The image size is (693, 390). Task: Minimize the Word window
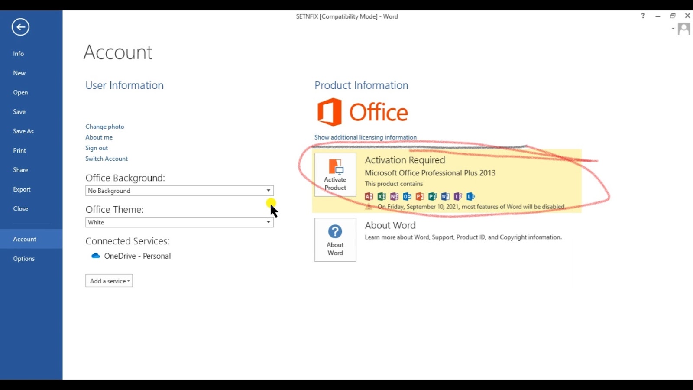[x=658, y=16]
